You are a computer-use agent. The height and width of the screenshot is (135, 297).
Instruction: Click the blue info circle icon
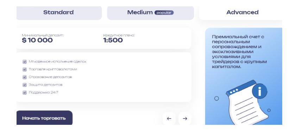pos(259,91)
